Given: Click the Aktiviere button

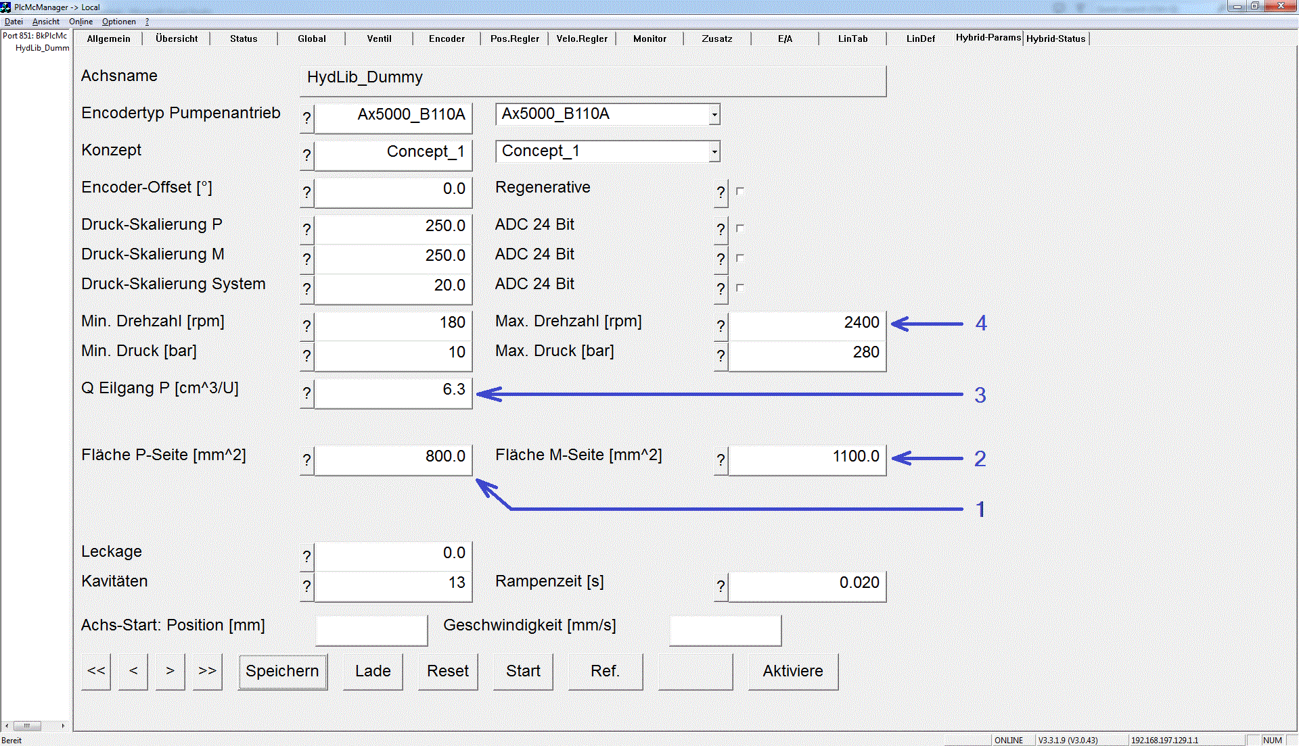Looking at the screenshot, I should click(793, 671).
